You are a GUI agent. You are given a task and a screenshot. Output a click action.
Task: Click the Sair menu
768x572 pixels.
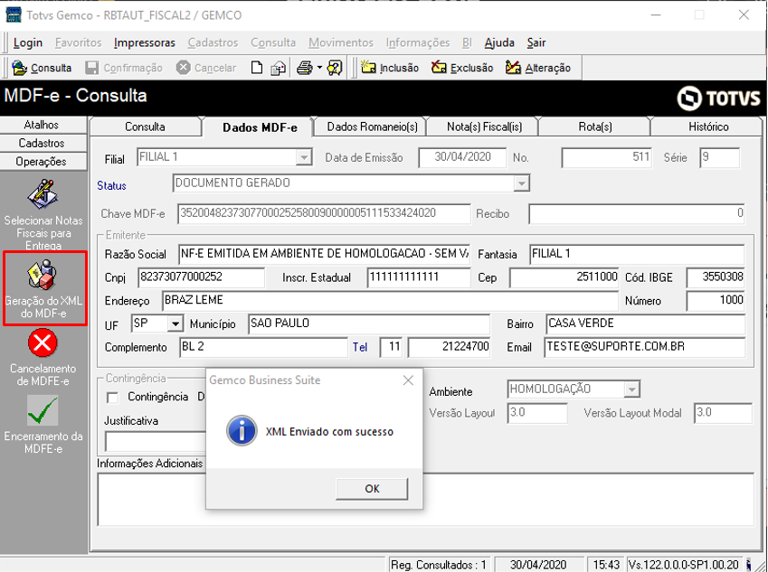(x=536, y=43)
